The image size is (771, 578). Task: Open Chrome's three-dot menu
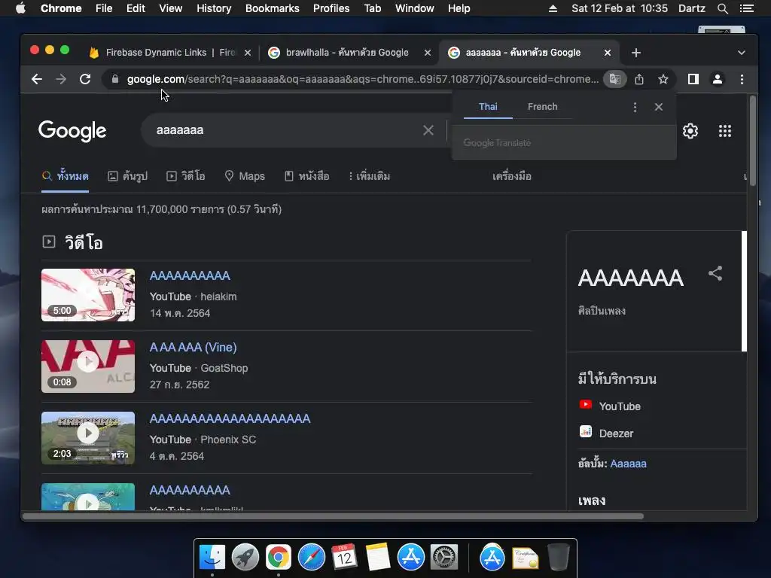[742, 79]
